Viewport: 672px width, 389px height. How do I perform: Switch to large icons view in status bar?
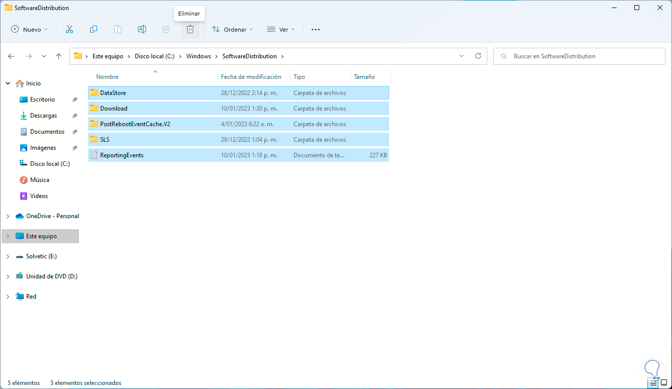(664, 383)
